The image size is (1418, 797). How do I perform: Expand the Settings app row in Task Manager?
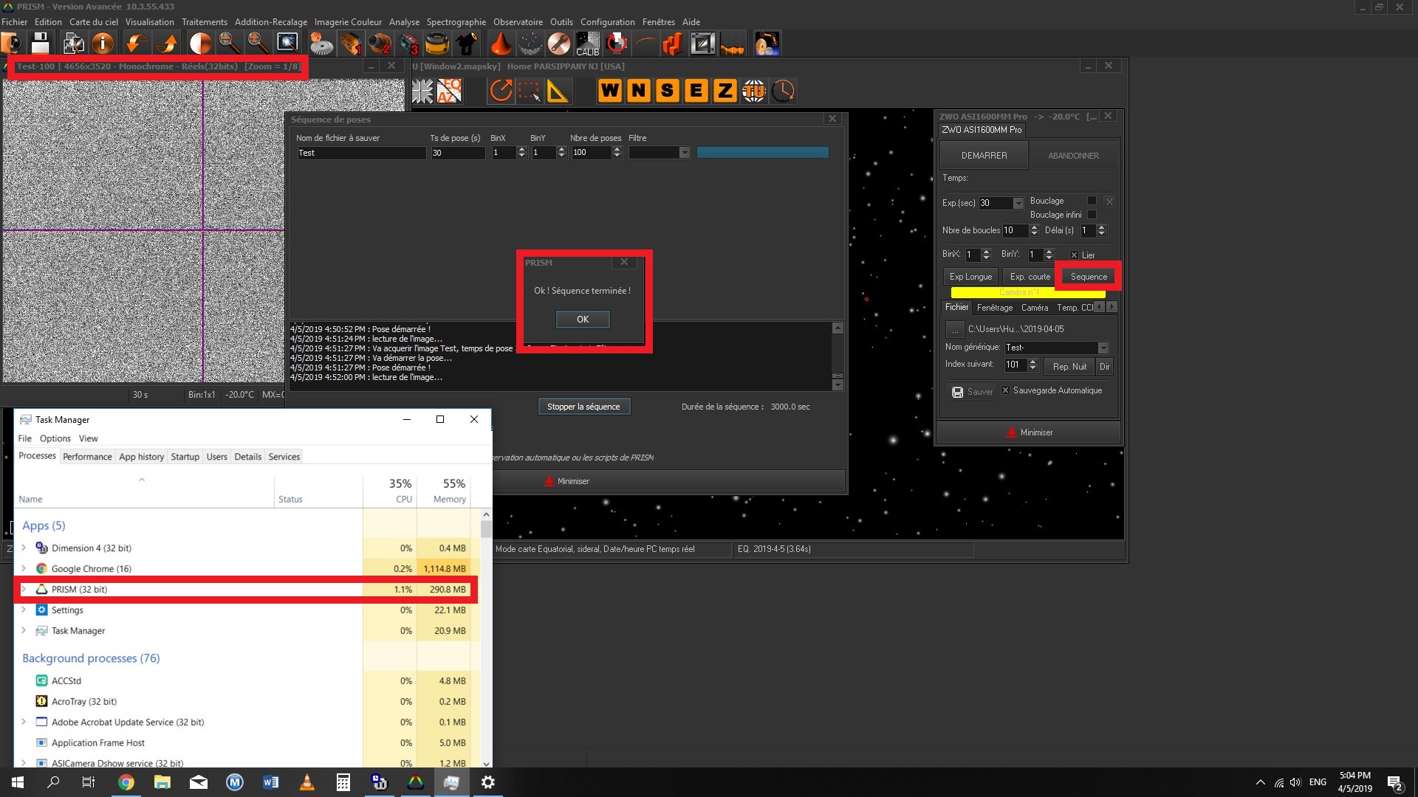pyautogui.click(x=24, y=610)
